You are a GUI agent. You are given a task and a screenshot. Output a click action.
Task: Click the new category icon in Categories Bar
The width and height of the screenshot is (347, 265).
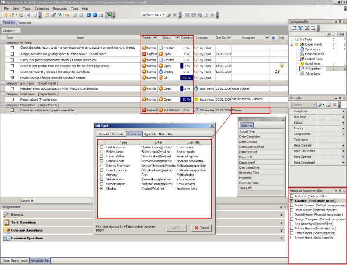[x=294, y=28]
